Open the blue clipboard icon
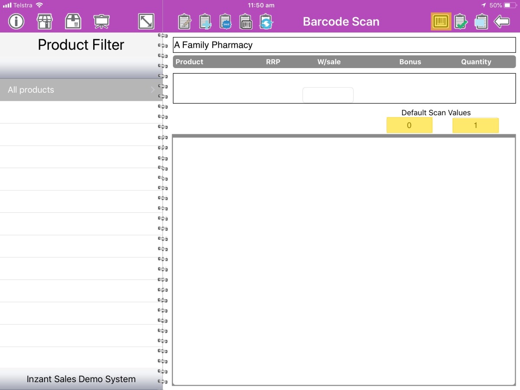The height and width of the screenshot is (390, 520). [x=481, y=22]
